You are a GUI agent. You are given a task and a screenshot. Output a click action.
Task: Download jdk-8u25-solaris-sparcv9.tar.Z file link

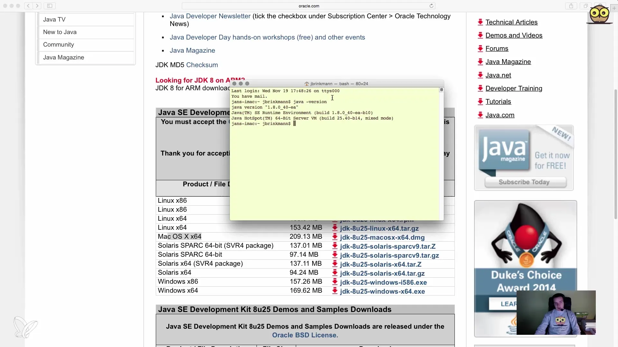388,246
